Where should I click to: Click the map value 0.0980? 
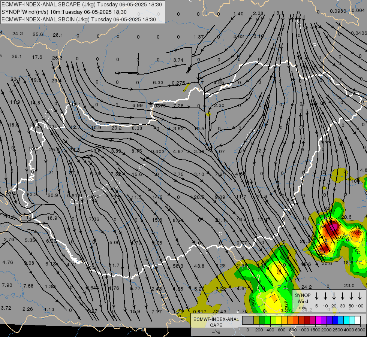[x=338, y=11]
